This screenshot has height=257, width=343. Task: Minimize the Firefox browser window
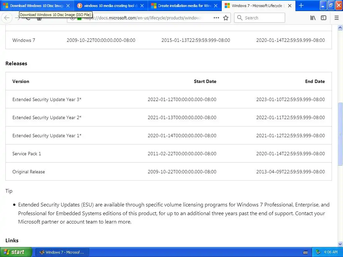tap(323, 5)
